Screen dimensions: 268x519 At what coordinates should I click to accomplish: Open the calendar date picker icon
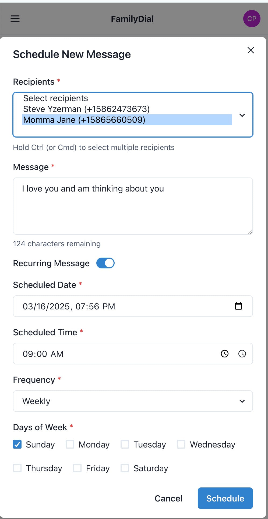click(238, 306)
